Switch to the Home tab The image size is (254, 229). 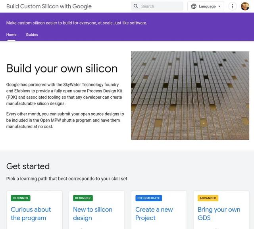click(11, 34)
